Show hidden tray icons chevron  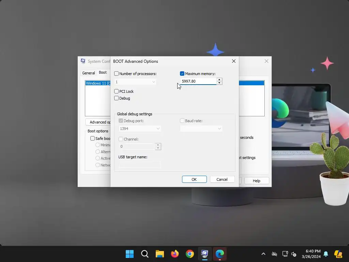tap(263, 254)
